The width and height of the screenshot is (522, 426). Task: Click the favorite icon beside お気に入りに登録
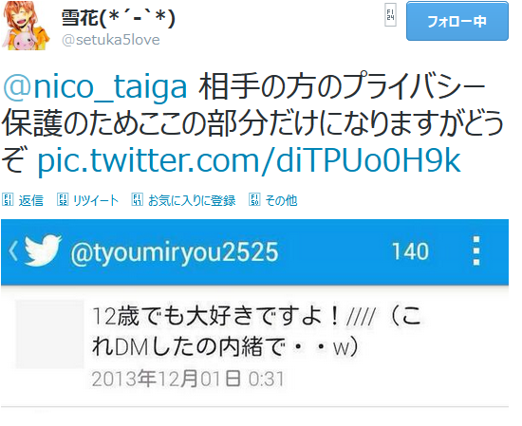click(138, 199)
